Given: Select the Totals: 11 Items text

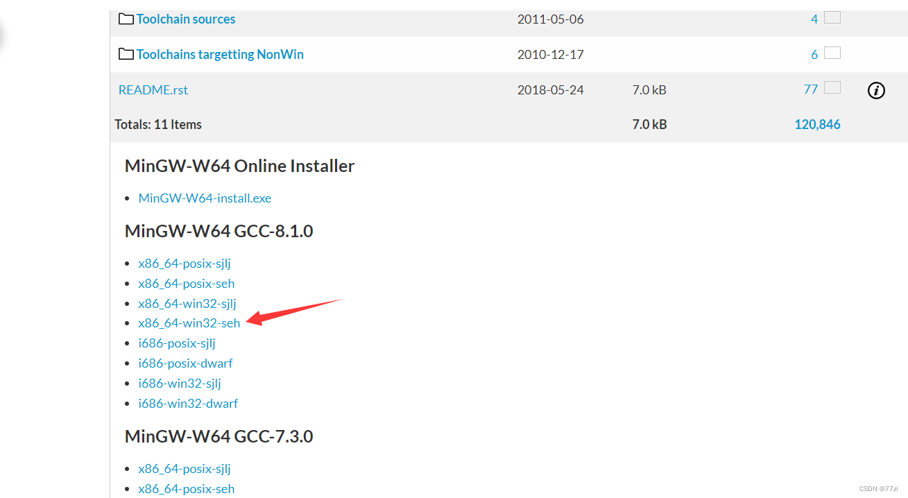Looking at the screenshot, I should [x=158, y=125].
